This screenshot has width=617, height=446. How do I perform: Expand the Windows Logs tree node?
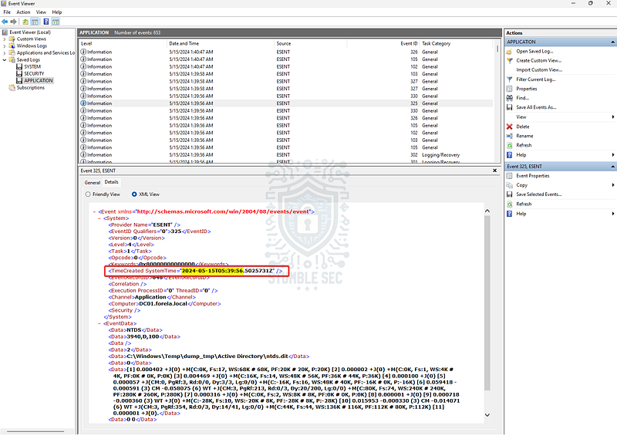[5, 46]
